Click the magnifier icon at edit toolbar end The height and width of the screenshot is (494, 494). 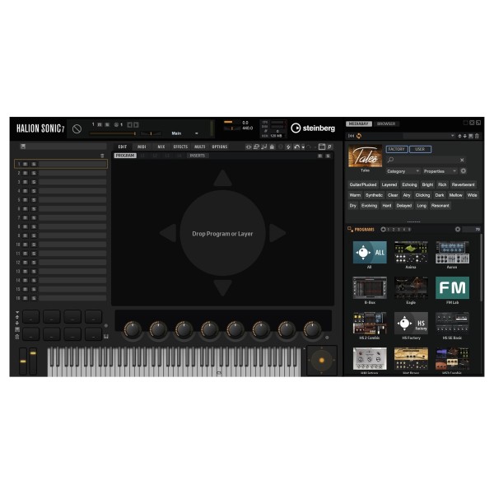(x=329, y=147)
